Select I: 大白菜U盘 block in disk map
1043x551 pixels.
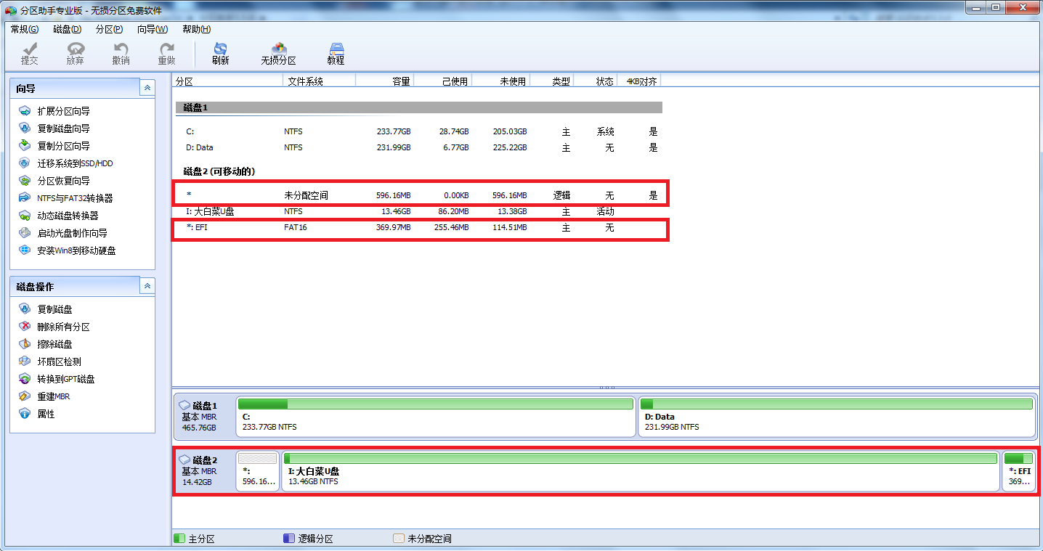(x=641, y=471)
